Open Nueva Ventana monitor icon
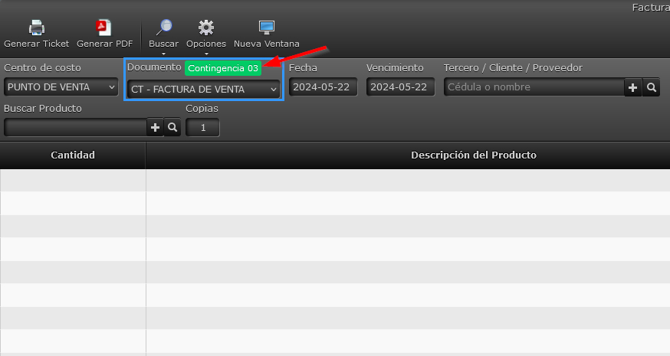 tap(266, 28)
